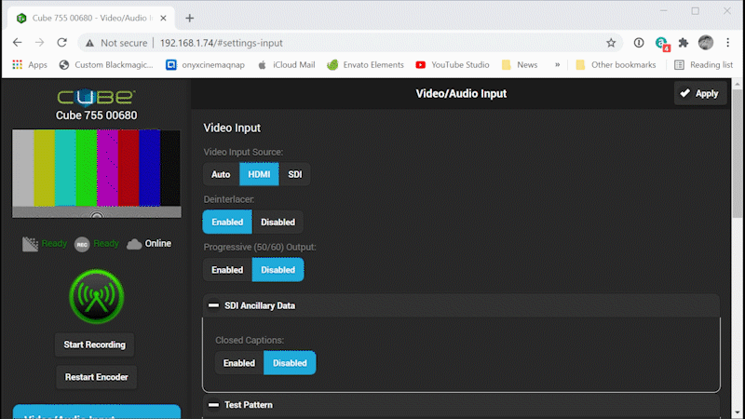Select SDI as video input source
This screenshot has height=419, width=745.
(294, 174)
